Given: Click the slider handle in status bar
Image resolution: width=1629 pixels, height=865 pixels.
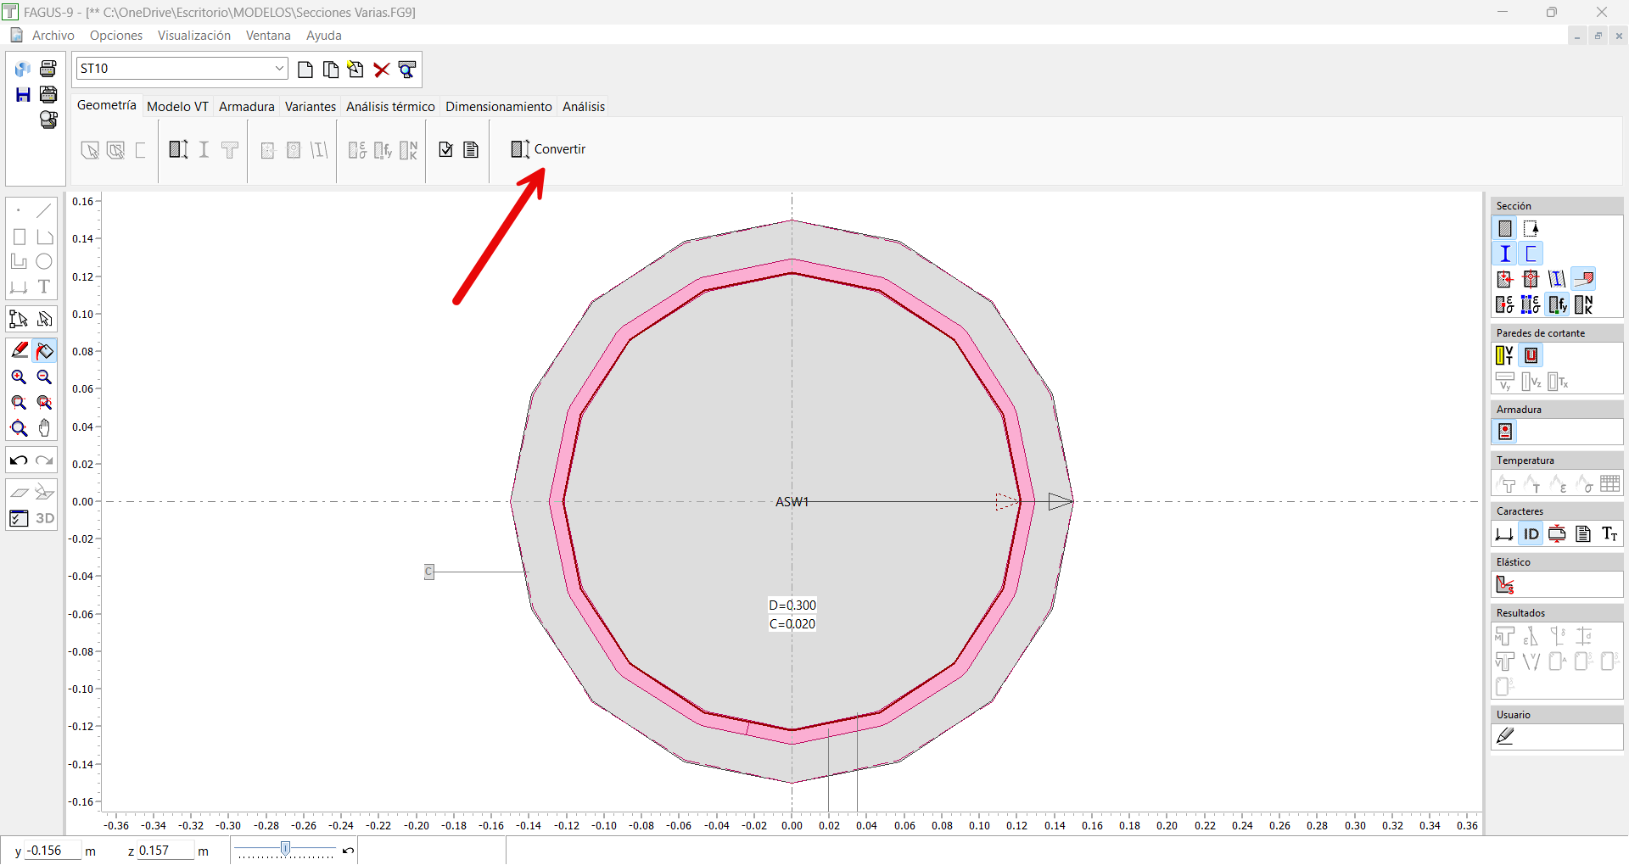Looking at the screenshot, I should pyautogui.click(x=286, y=849).
